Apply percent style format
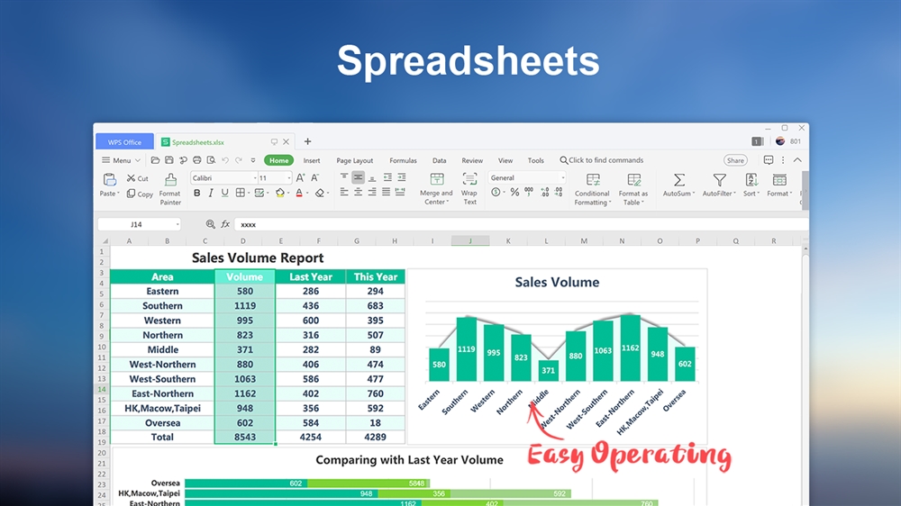 pos(514,193)
